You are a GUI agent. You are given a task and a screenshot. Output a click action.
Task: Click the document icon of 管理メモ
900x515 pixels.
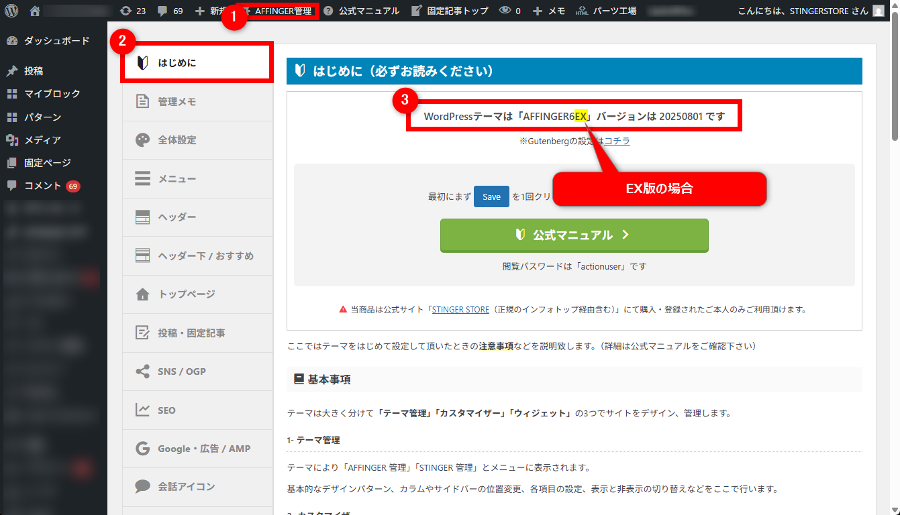tap(142, 102)
